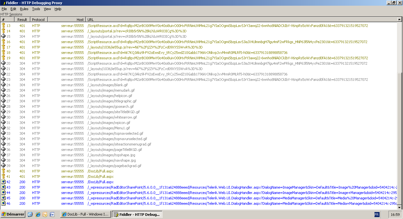Open the Outlook quick launch icon

(x=45, y=215)
